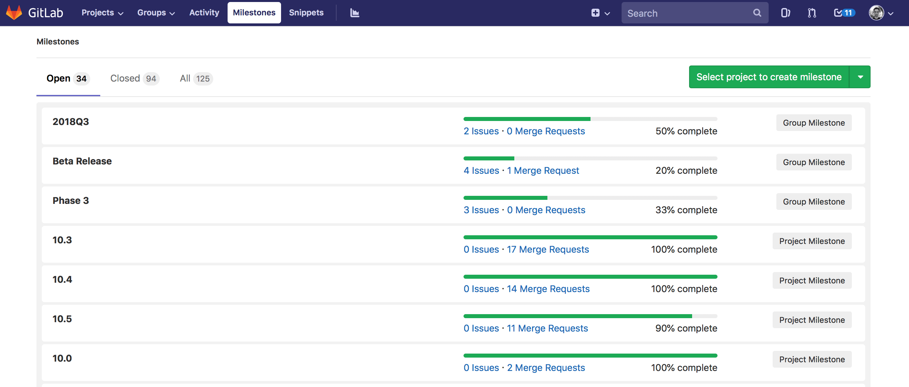The width and height of the screenshot is (909, 387).
Task: Click 0 Issues link for 10.4
Action: (481, 289)
